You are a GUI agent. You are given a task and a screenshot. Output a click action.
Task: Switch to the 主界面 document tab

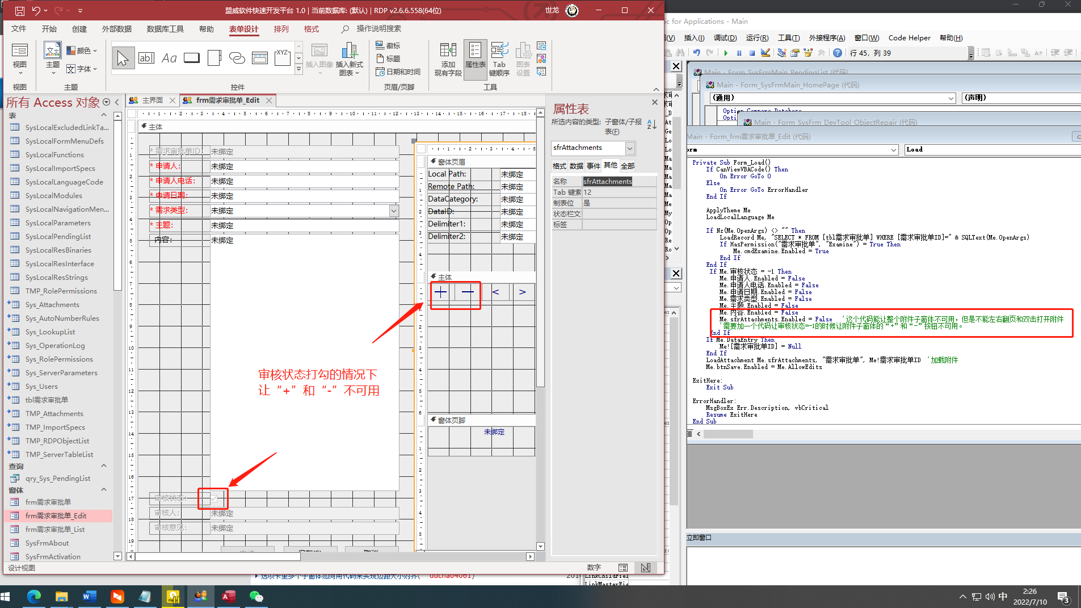coord(152,100)
